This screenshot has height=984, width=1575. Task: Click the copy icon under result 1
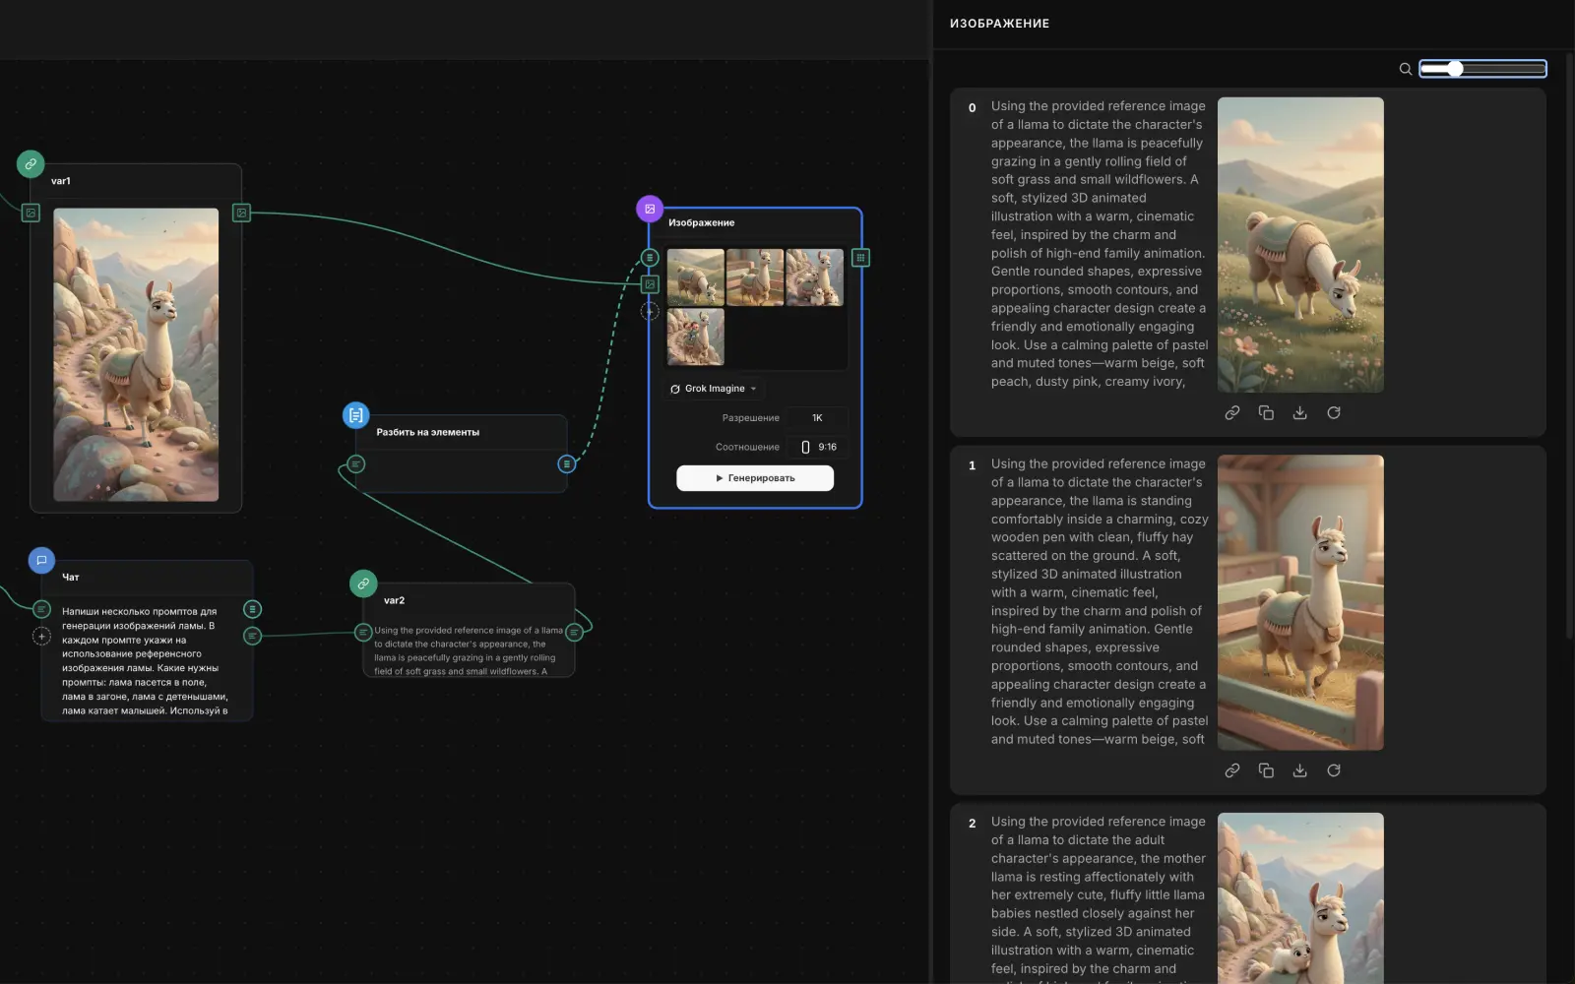point(1266,770)
